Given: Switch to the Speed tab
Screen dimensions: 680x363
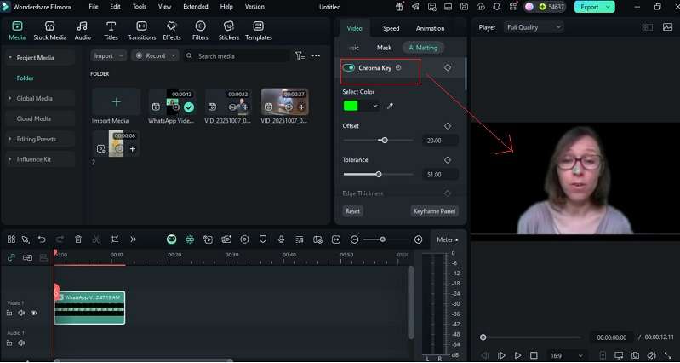Looking at the screenshot, I should coord(391,28).
